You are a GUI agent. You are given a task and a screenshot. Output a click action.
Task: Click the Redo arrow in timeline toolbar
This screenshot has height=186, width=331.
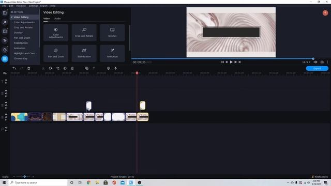(21, 68)
